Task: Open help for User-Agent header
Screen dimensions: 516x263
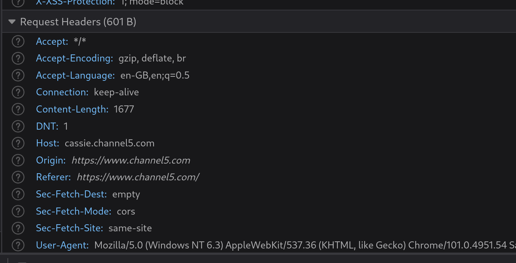Action: (x=18, y=245)
